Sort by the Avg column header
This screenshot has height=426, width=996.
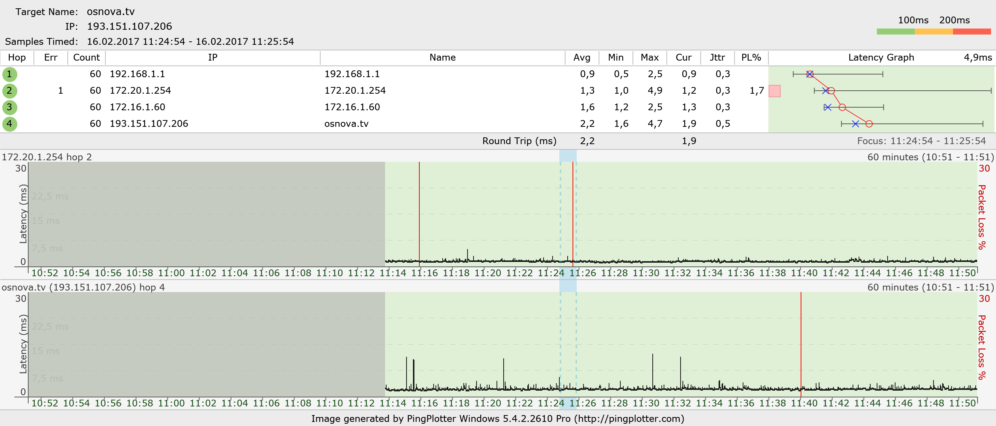click(582, 58)
